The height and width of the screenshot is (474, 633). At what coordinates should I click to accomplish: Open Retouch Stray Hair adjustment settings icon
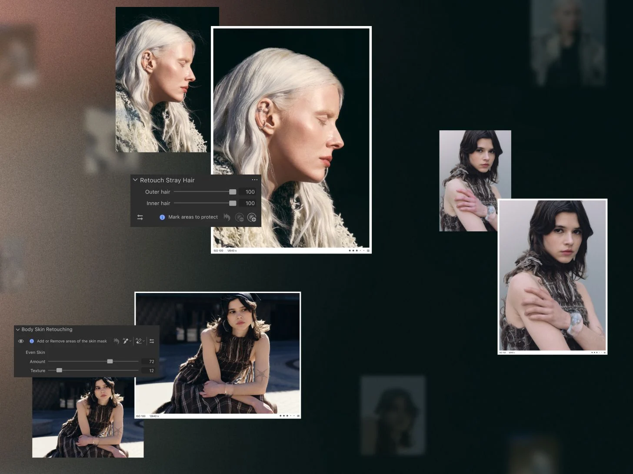tap(140, 217)
